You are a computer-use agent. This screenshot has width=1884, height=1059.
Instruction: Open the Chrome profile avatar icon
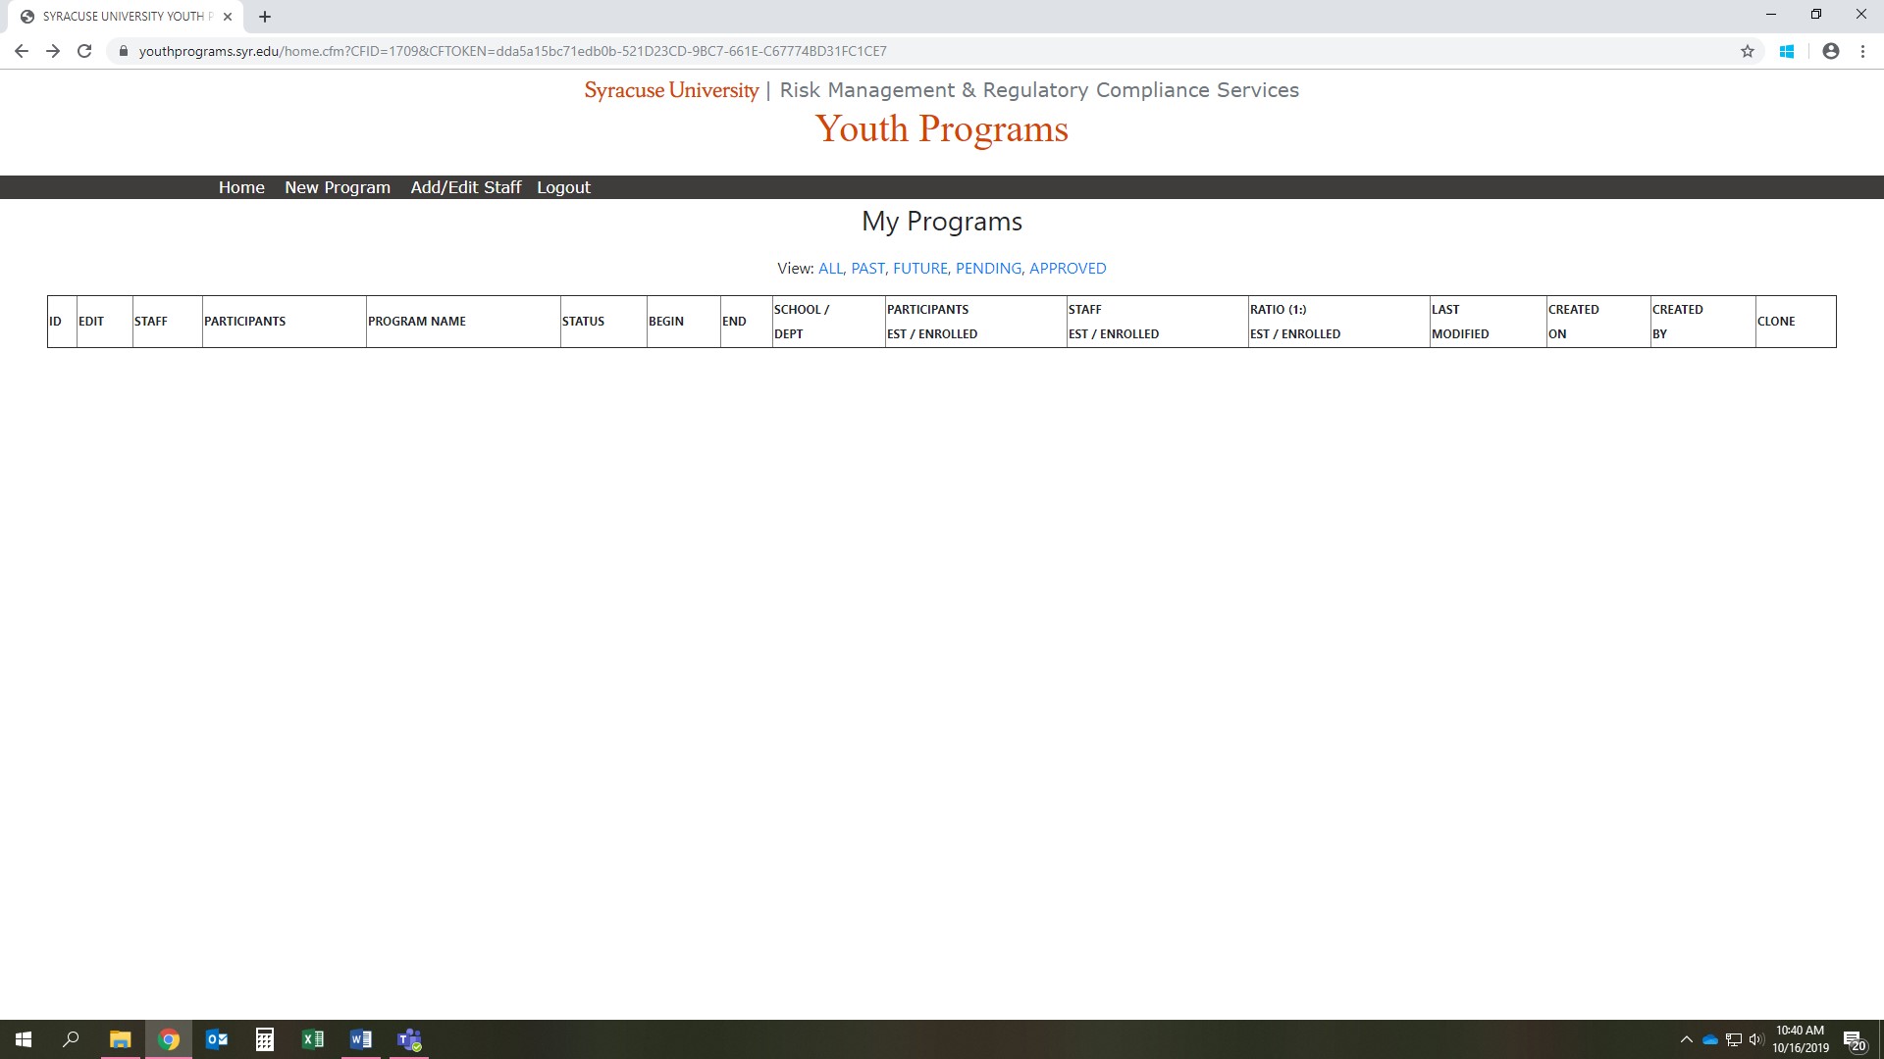click(x=1830, y=51)
